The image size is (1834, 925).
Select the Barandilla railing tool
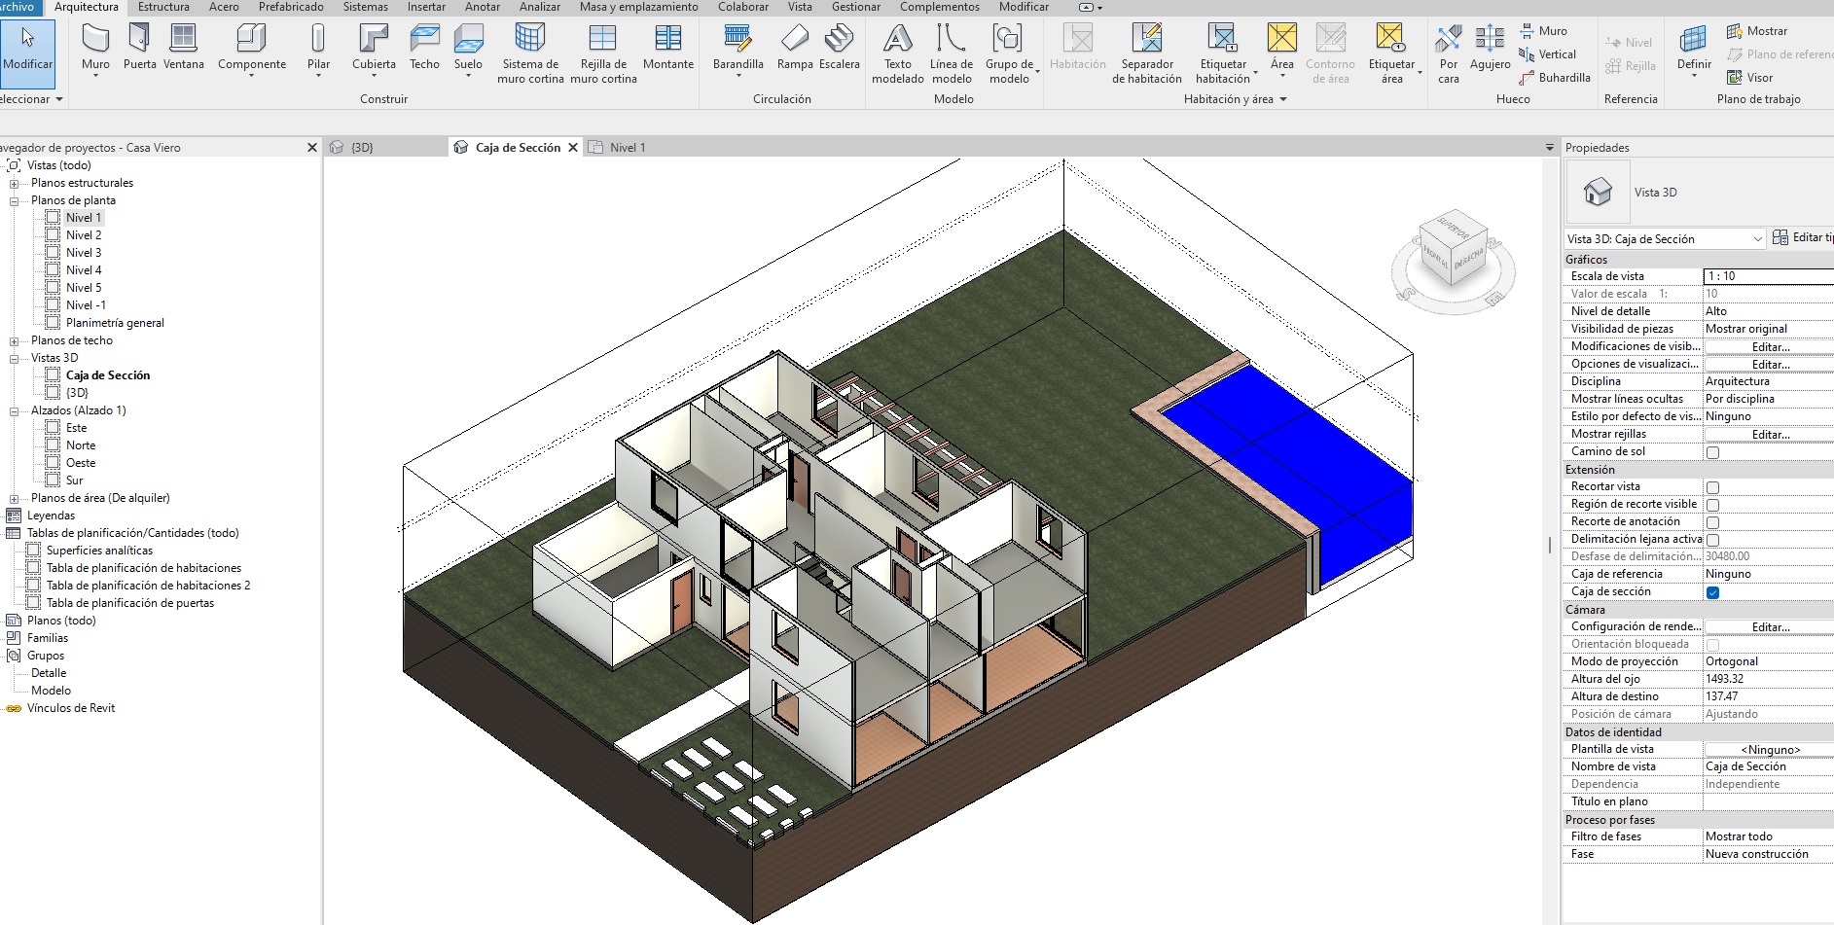pyautogui.click(x=737, y=47)
